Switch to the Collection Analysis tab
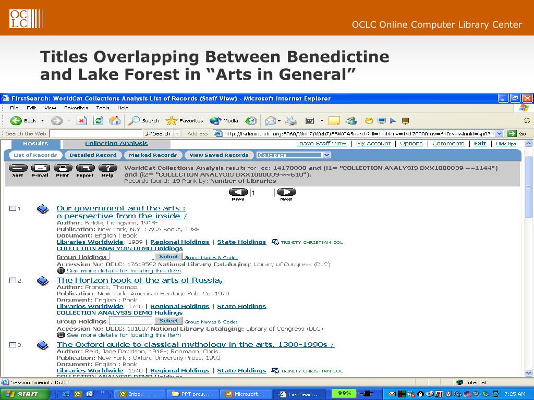The width and height of the screenshot is (534, 400). [116, 144]
